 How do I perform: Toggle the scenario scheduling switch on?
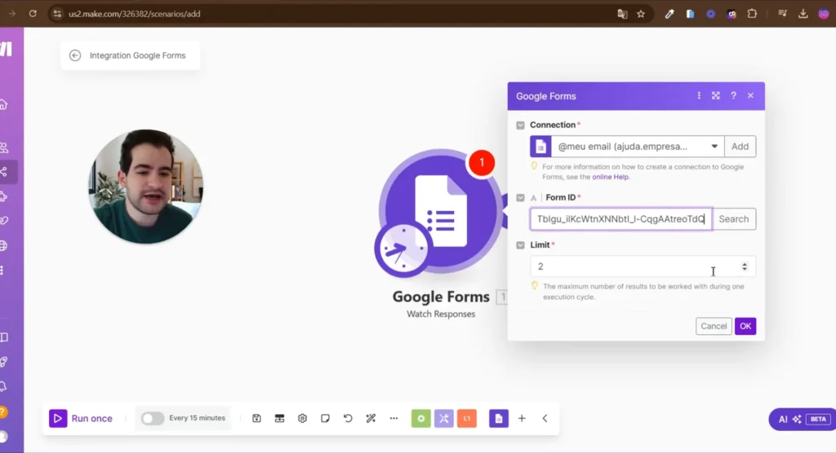153,419
